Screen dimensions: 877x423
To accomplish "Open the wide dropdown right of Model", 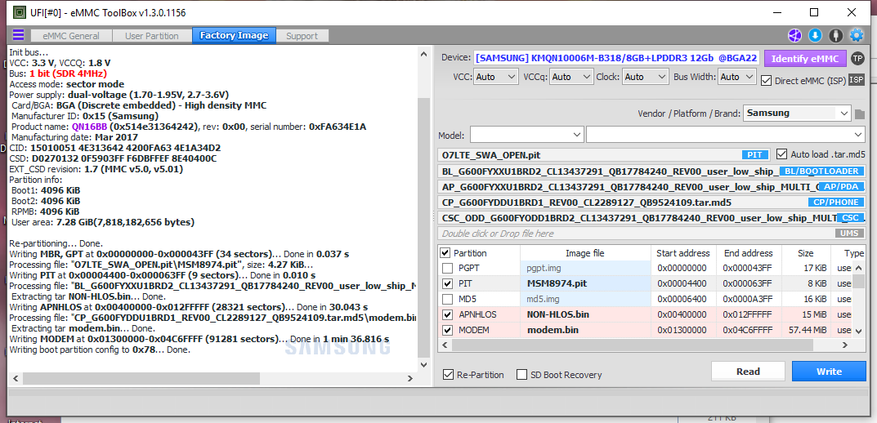I will point(726,136).
